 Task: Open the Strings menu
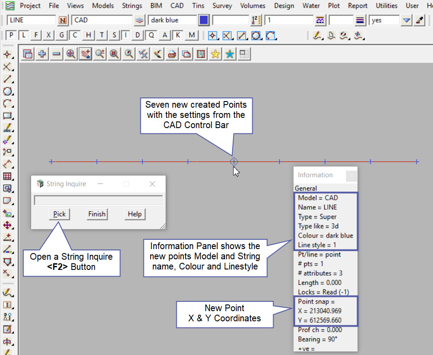132,6
